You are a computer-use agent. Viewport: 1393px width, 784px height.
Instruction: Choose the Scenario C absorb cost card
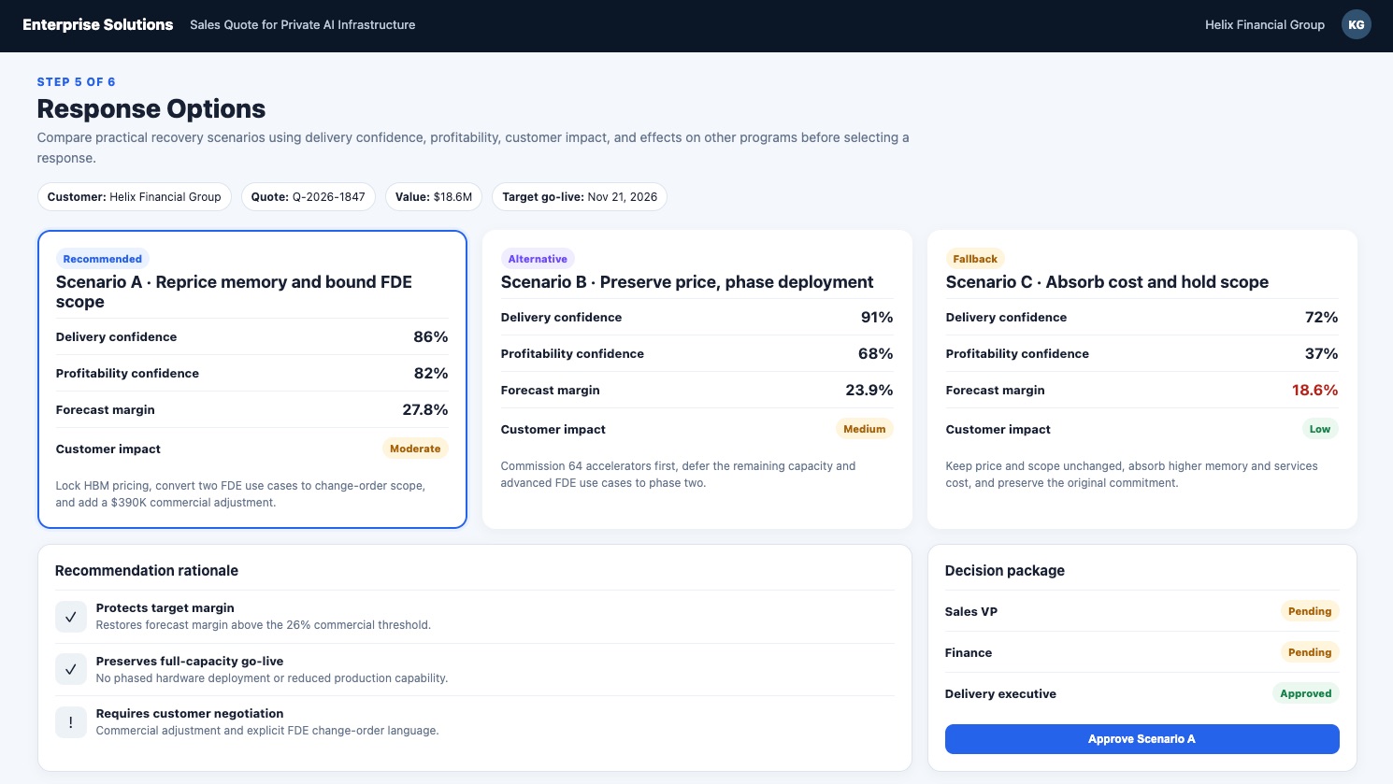tap(1142, 379)
